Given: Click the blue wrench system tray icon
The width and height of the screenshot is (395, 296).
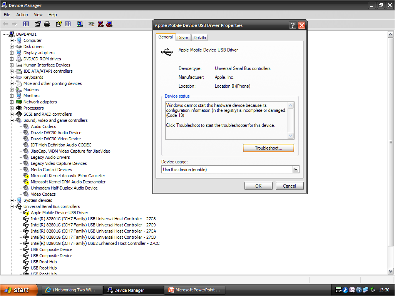Looking at the screenshot, I should [x=345, y=290].
